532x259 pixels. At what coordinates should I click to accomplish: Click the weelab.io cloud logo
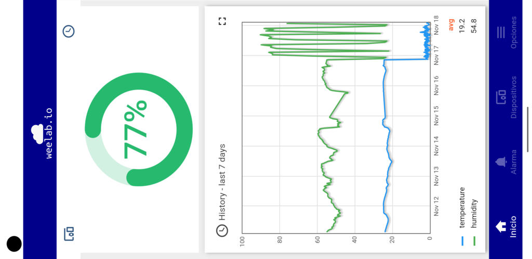click(x=37, y=133)
